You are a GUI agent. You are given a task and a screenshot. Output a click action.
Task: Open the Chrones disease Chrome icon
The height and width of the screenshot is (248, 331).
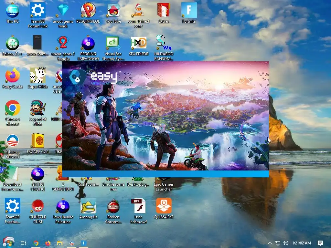[13, 113]
